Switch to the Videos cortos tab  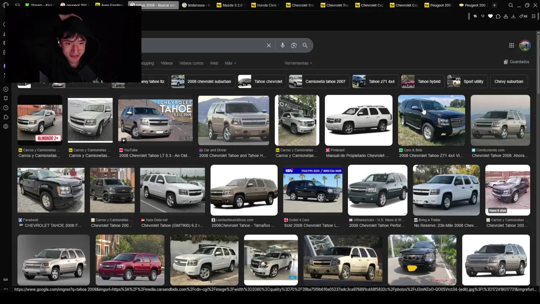coord(191,63)
